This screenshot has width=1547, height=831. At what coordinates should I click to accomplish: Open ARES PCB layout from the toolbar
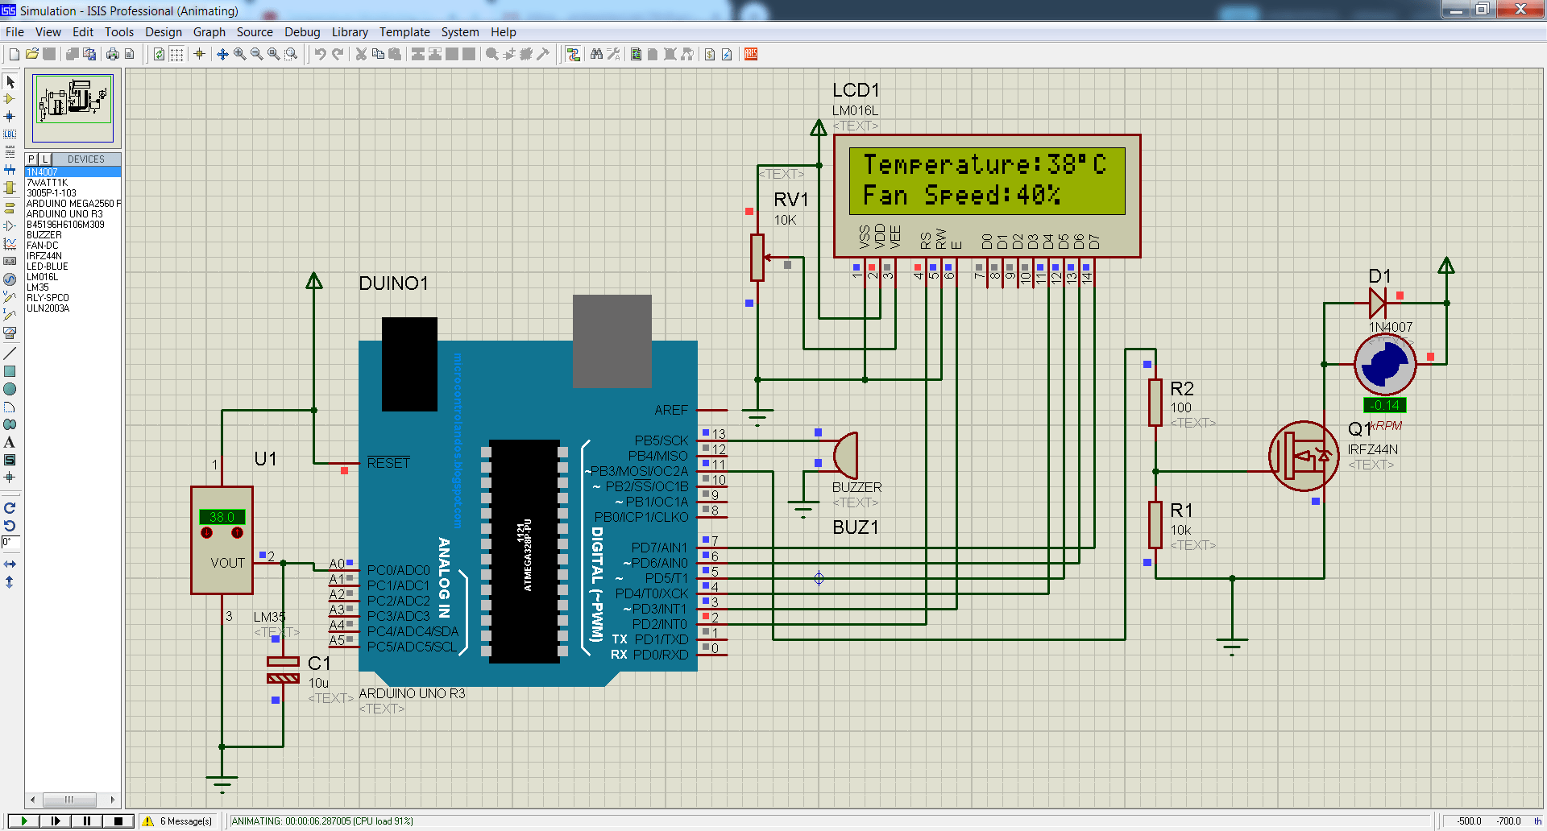(750, 54)
